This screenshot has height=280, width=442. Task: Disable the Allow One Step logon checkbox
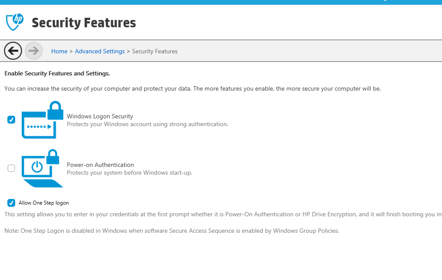11,202
